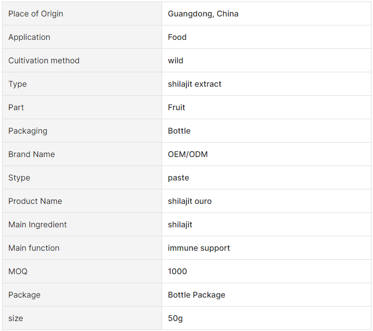The width and height of the screenshot is (373, 331).
Task: Select the 'Fruit' value cell
Action: 177,107
